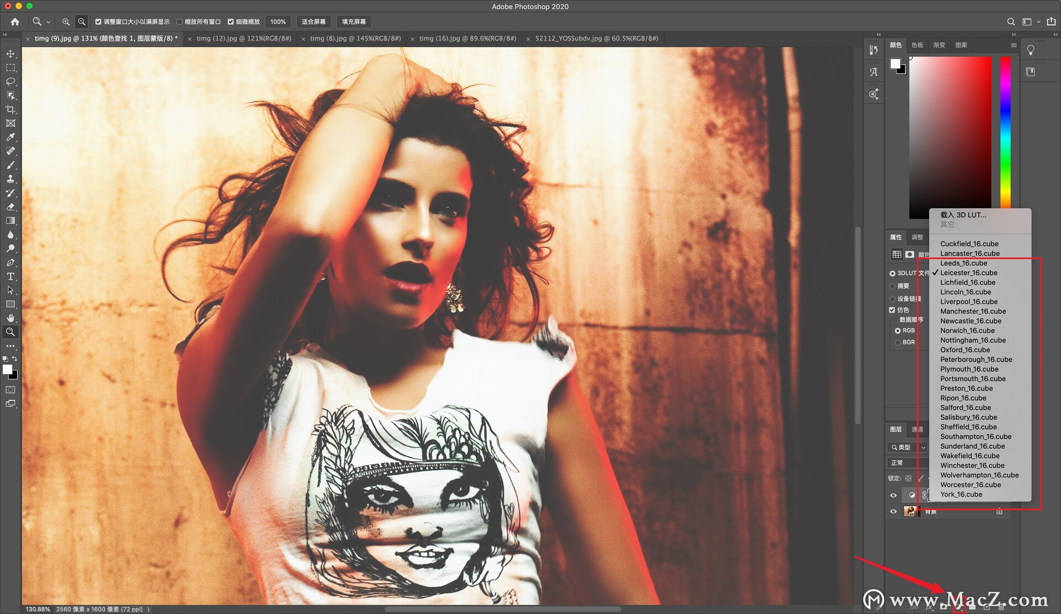Screen dimensions: 1061x614
Task: Select the Pen tool
Action: click(x=10, y=262)
